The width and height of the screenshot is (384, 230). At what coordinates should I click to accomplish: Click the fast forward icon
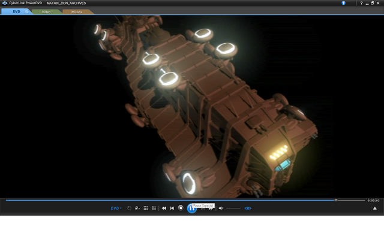click(x=211, y=208)
